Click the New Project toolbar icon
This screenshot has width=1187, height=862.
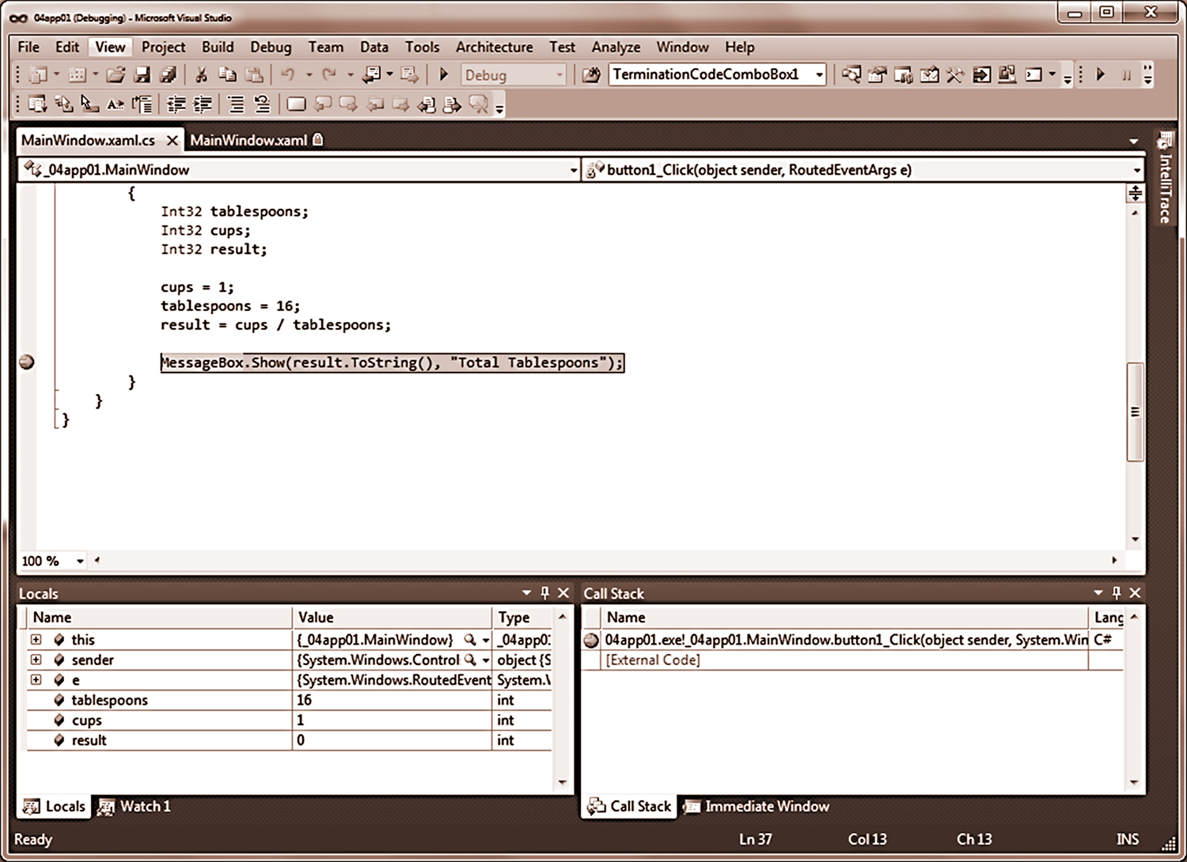click(37, 75)
